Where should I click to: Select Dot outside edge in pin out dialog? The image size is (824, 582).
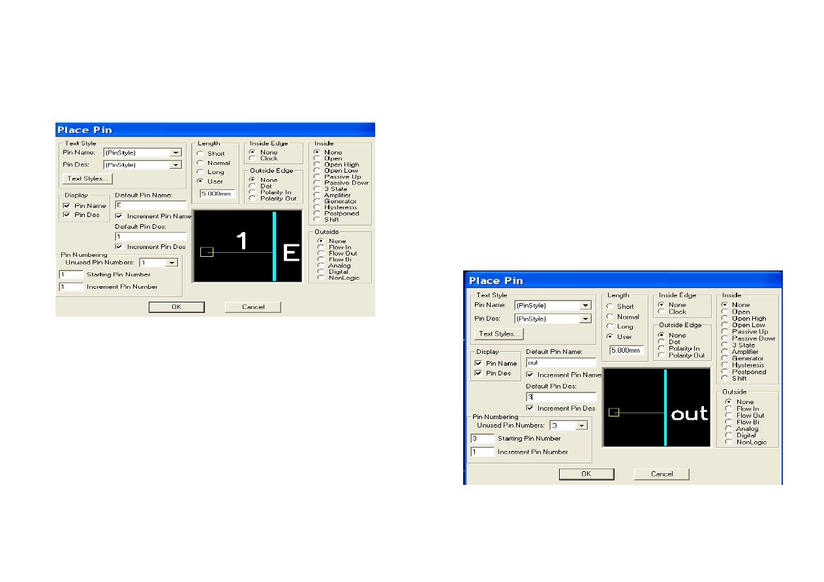(662, 342)
